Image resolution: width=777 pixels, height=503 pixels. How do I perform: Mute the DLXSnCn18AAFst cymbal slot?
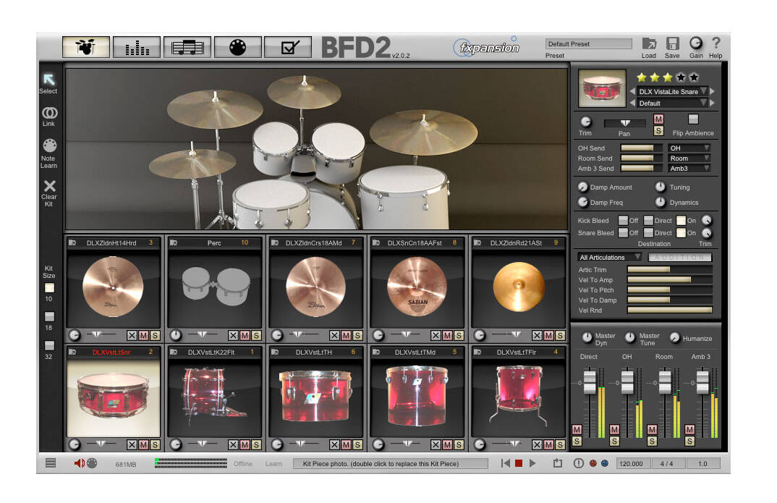(x=448, y=336)
